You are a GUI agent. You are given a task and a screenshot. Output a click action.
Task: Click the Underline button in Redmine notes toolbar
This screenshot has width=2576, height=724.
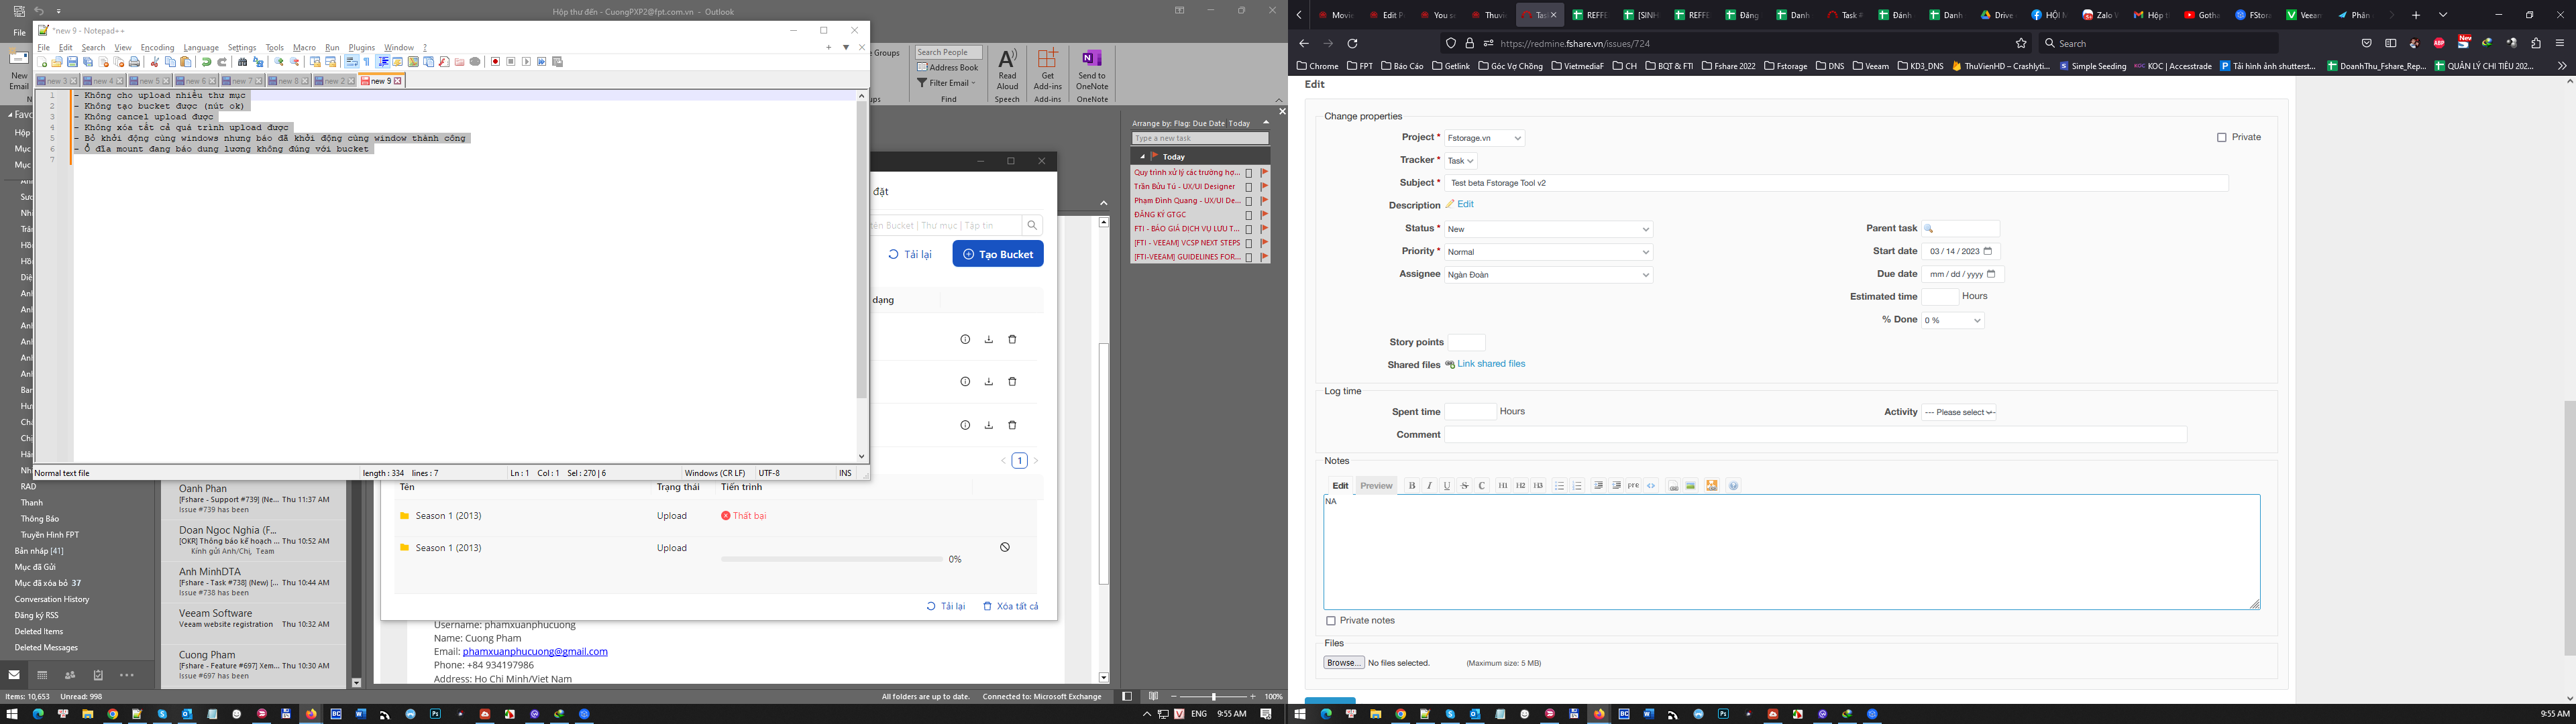point(1447,486)
